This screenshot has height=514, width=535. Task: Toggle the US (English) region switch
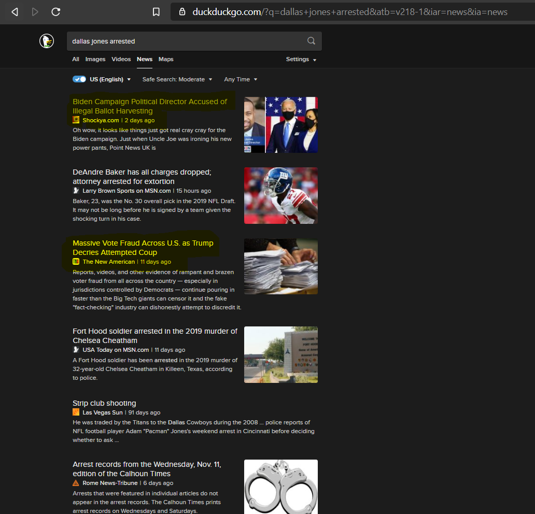(79, 79)
